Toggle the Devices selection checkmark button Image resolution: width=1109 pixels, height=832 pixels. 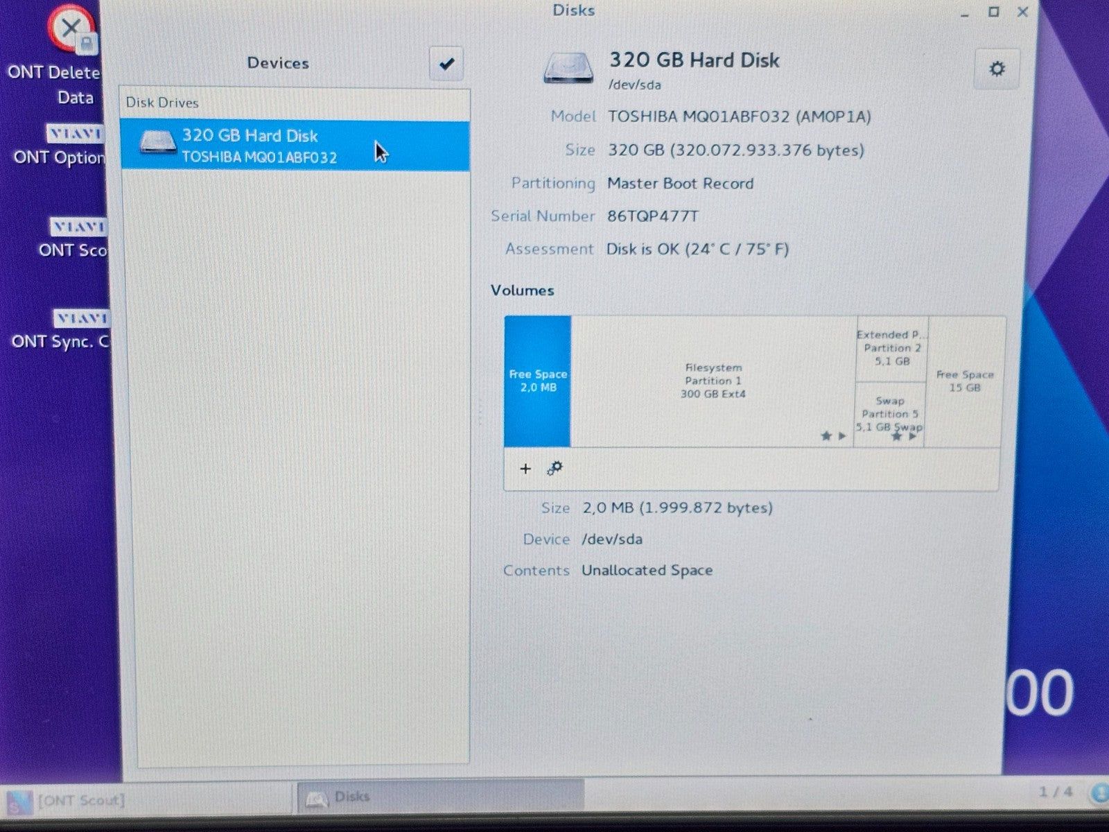tap(446, 64)
